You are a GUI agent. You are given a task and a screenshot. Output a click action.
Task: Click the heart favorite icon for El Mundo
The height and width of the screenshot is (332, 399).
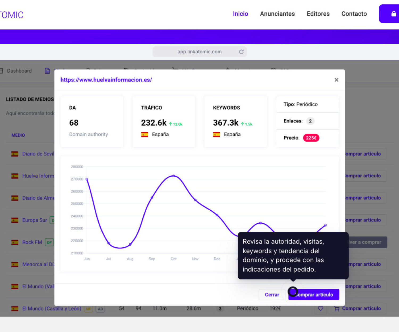coord(321,308)
